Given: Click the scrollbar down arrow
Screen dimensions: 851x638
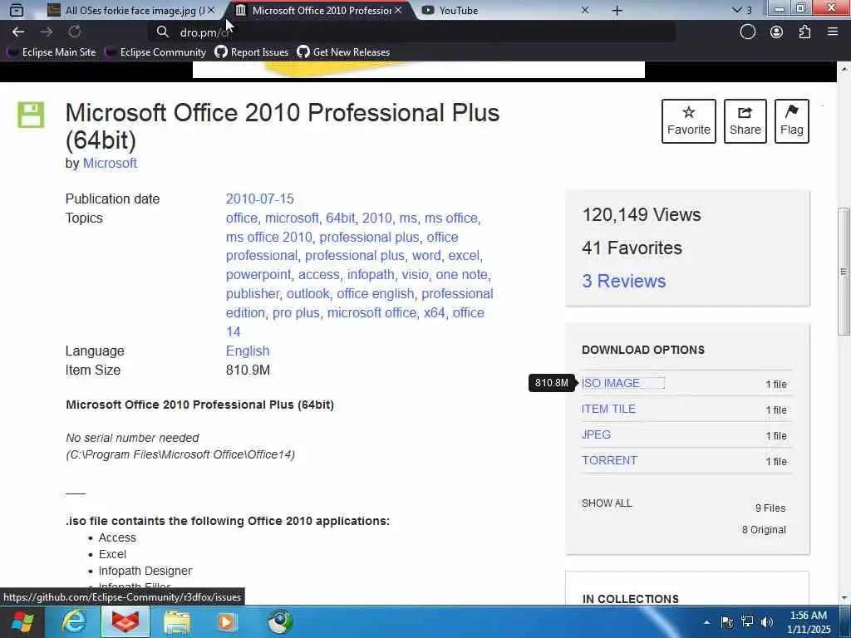Looking at the screenshot, I should tap(844, 598).
